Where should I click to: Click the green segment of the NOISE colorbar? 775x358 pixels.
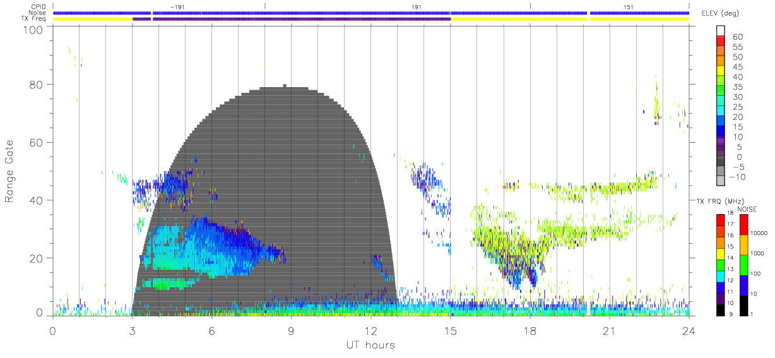[x=744, y=265]
